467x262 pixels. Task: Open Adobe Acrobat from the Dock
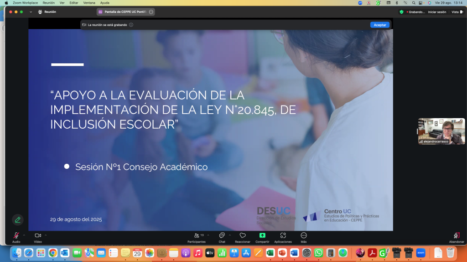pos(372,253)
